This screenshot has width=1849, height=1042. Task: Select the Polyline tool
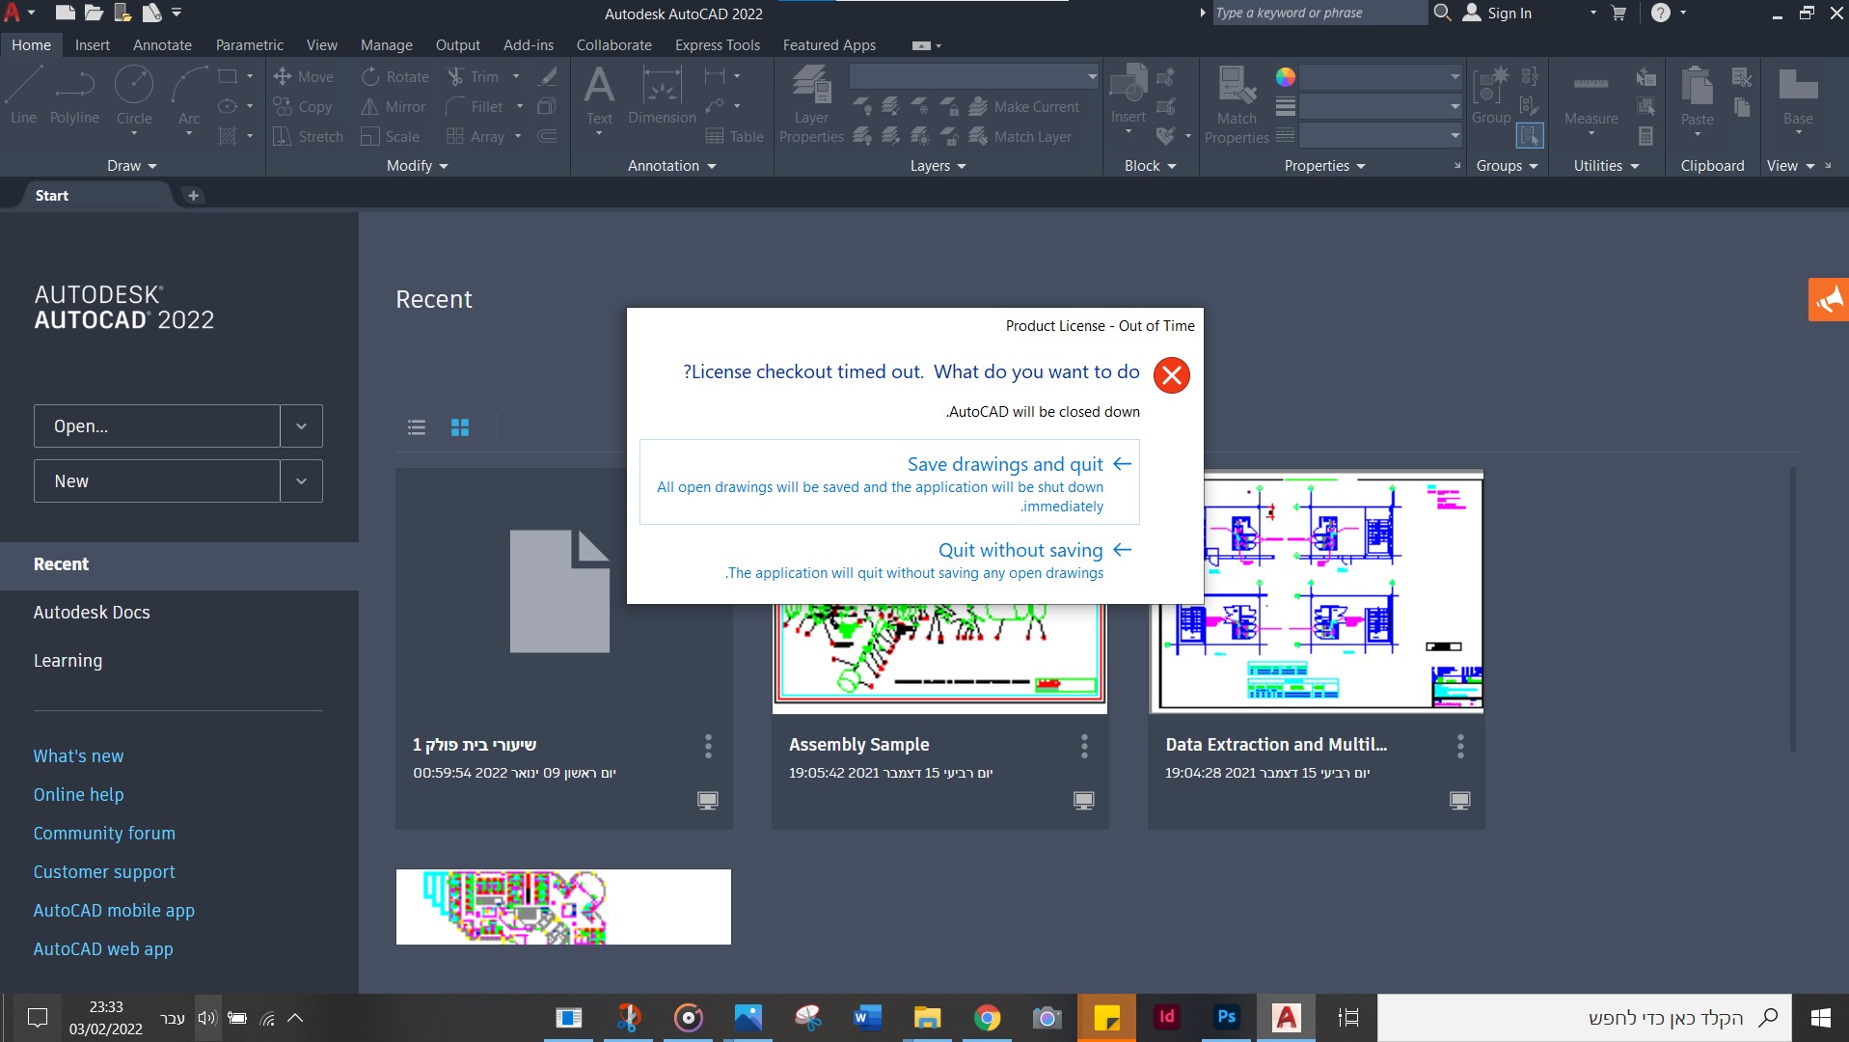click(x=74, y=96)
